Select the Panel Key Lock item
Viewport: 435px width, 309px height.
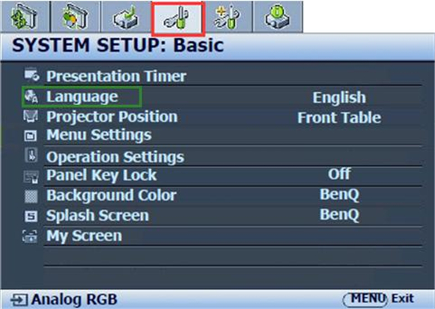(101, 176)
